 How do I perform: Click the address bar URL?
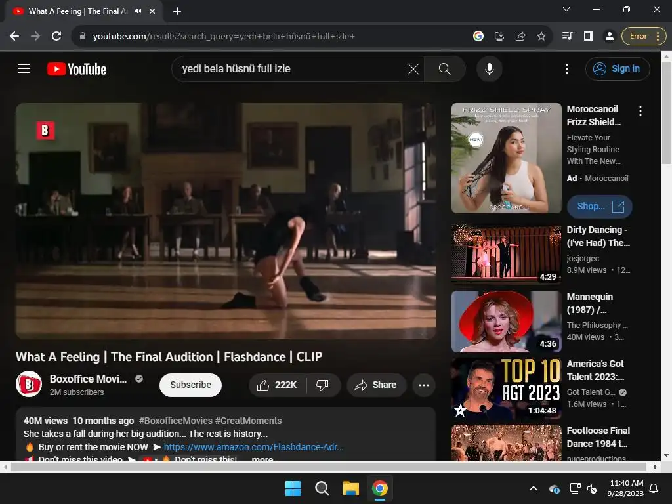(x=224, y=37)
